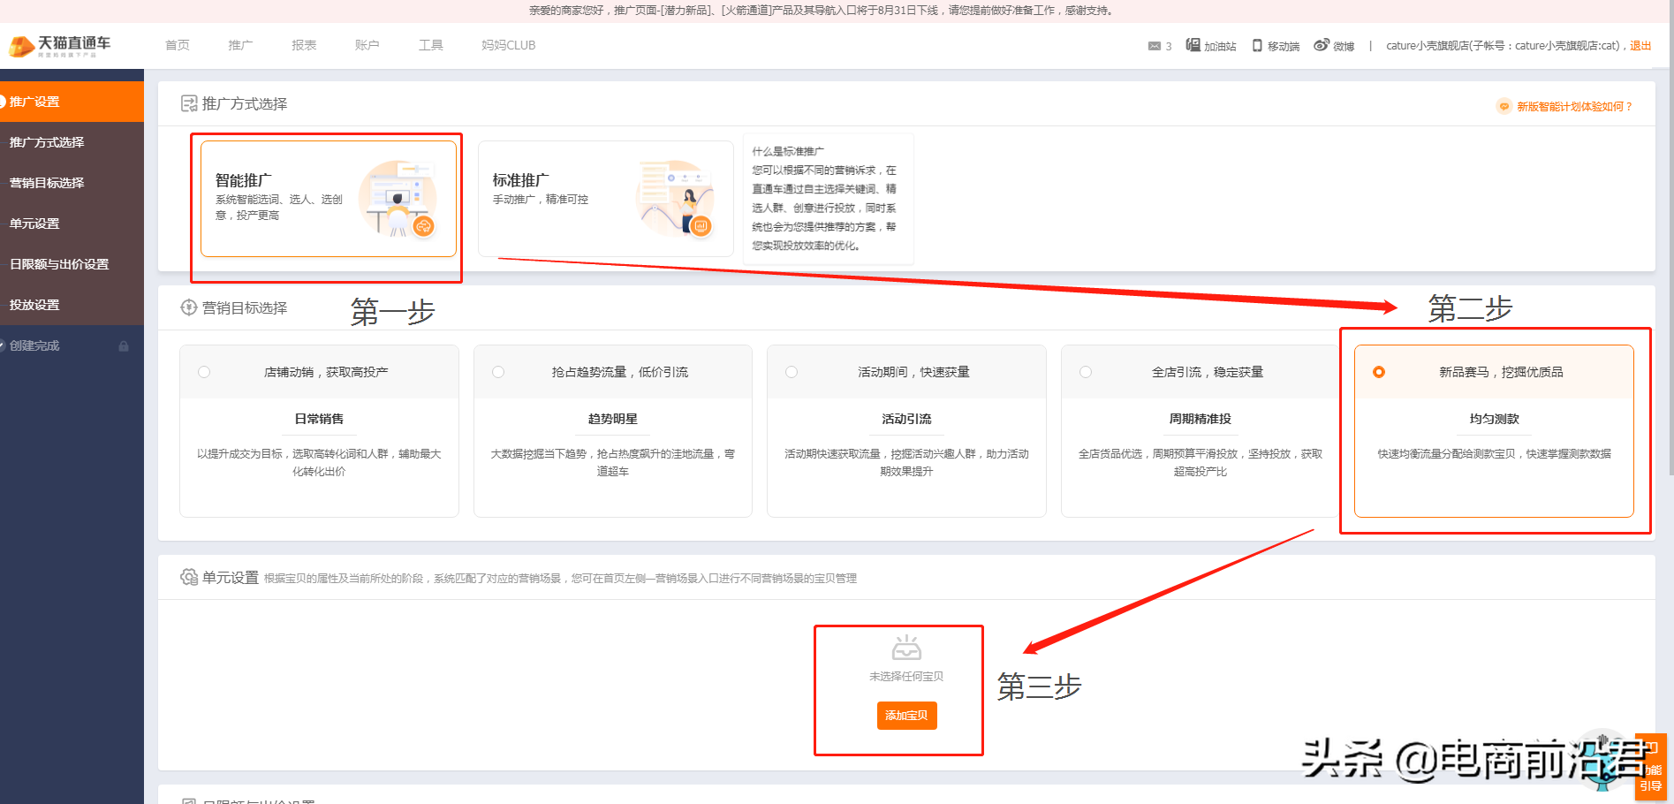1674x804 pixels.
Task: Select the 趋势明星 marketing goal radio
Action: (x=497, y=372)
